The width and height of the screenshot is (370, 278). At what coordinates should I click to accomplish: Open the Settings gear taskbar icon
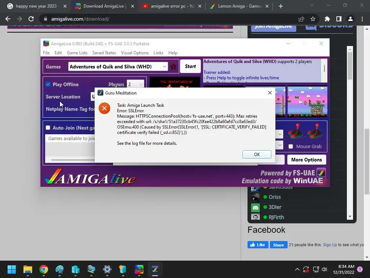(x=107, y=269)
